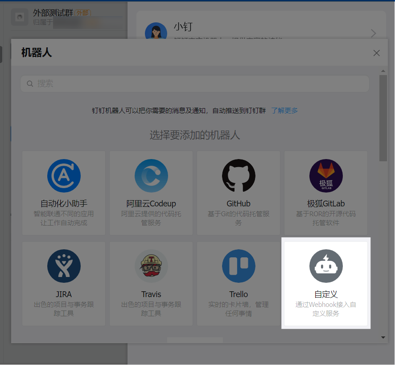Click the 外部测试群 group avatar
The height and width of the screenshot is (365, 395).
(20, 17)
